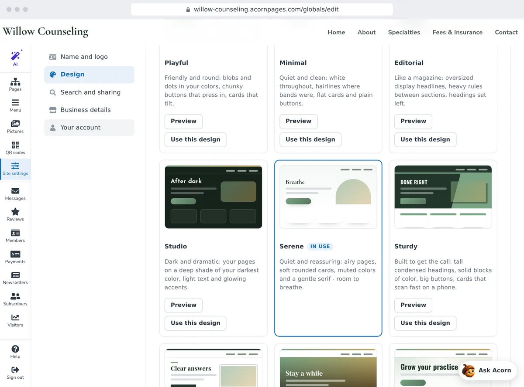Click the browser address bar URL

coord(266,9)
